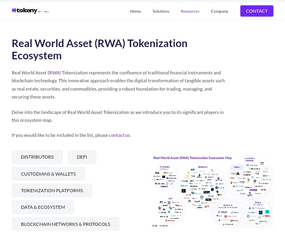Select the DISTRIBUTORS category button
Image resolution: width=285 pixels, height=246 pixels.
click(37, 157)
